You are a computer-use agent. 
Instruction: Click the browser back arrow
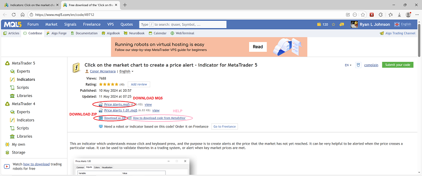pos(5,15)
